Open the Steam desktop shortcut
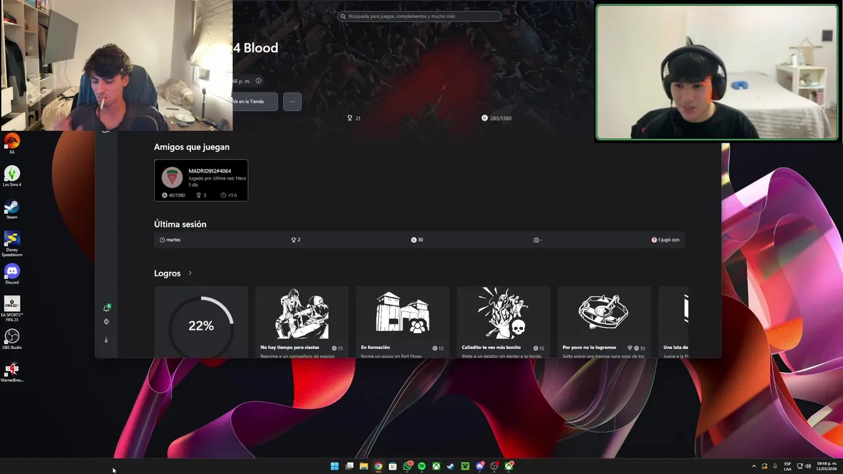The width and height of the screenshot is (843, 474). pyautogui.click(x=12, y=209)
